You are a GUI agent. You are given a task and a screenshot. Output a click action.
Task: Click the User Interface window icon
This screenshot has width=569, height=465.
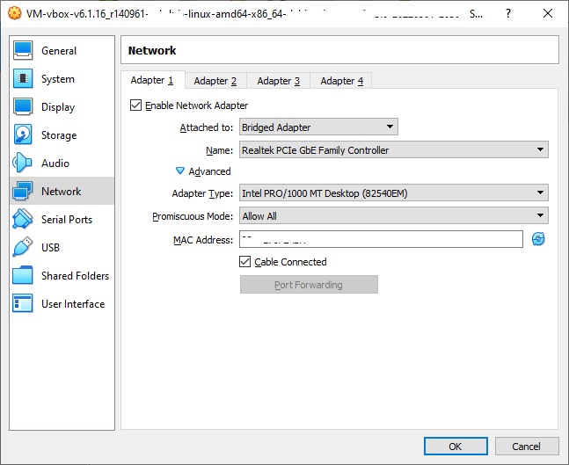tap(23, 303)
